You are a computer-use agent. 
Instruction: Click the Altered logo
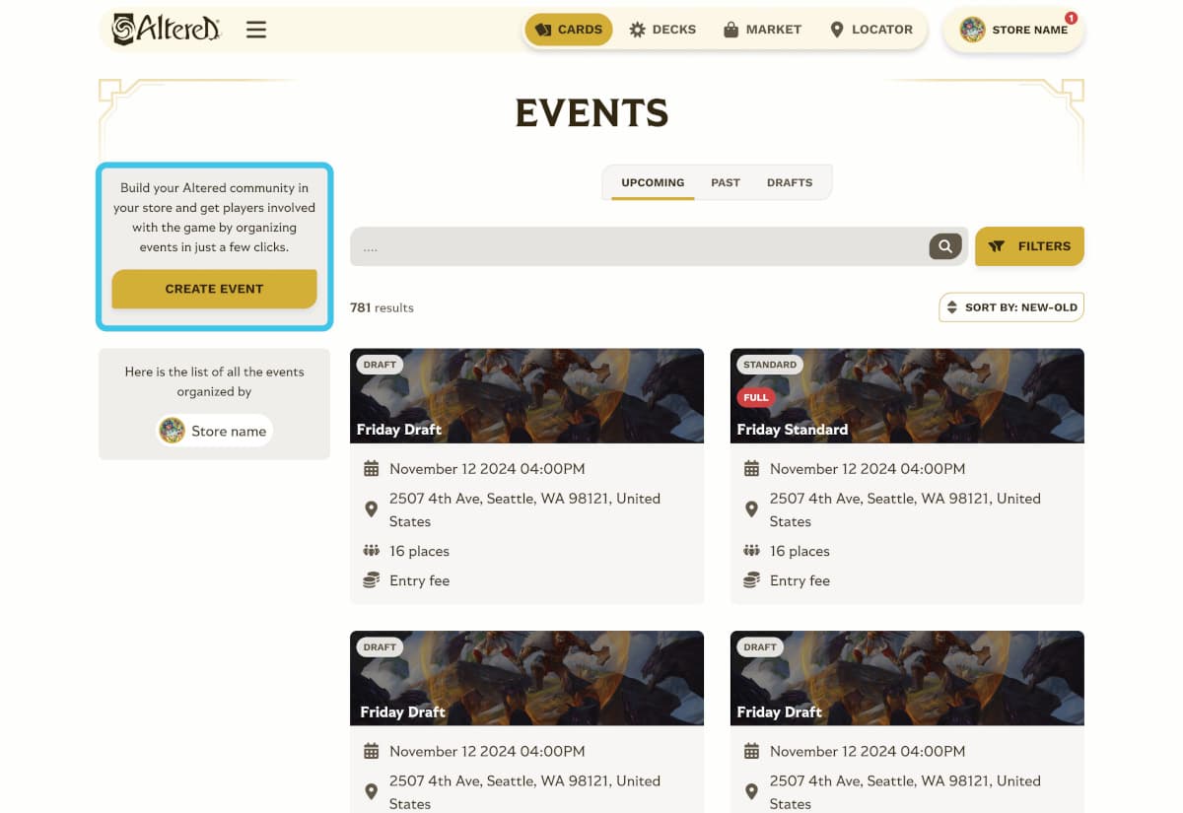pyautogui.click(x=166, y=29)
